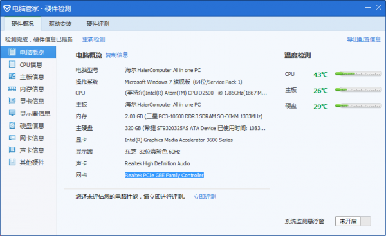Click the Atom(TM) CPU D2500 value
386x236 pixels.
pos(196,93)
